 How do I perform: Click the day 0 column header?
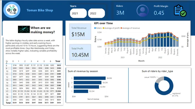tap(13, 61)
